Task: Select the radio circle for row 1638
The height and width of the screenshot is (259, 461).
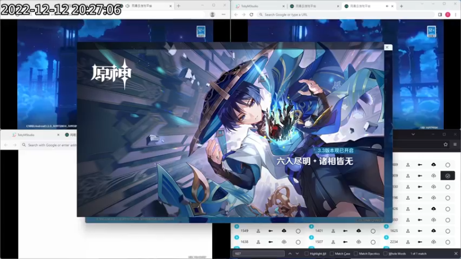Action: [298, 242]
